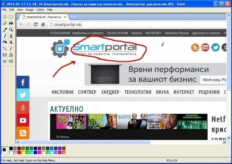The height and width of the screenshot is (164, 232).
Task: Activate the Pick Color eyedropper tool
Action: [x=5, y=30]
